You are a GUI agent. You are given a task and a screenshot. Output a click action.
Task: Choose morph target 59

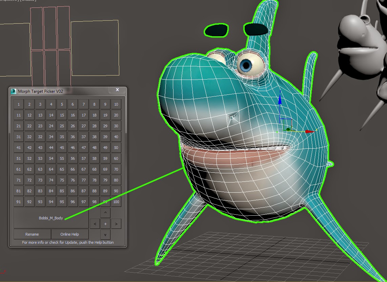point(105,158)
